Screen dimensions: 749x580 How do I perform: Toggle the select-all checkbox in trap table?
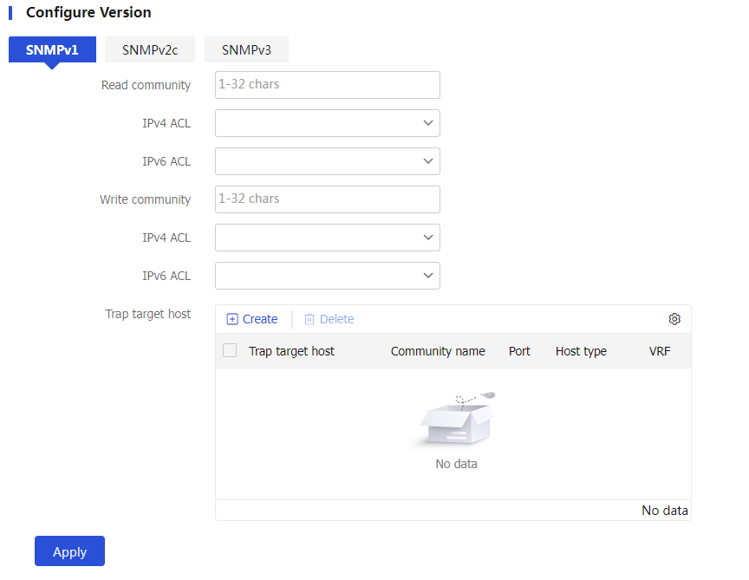(230, 350)
